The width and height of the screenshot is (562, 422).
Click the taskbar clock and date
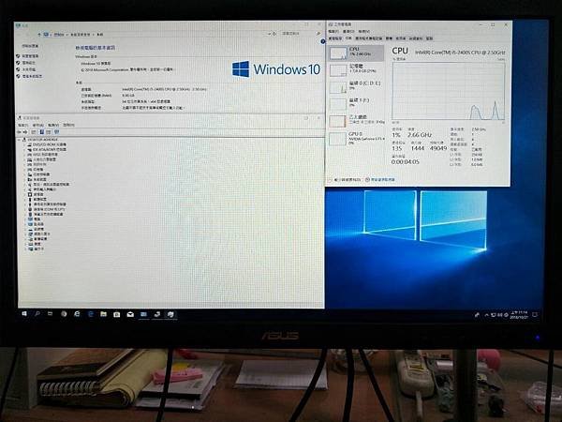click(x=519, y=315)
